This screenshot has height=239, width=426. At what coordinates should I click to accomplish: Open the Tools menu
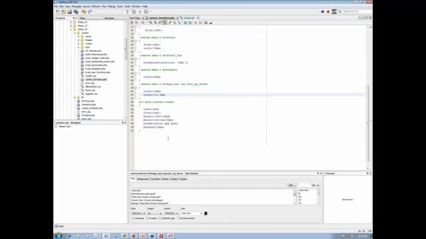[127, 6]
